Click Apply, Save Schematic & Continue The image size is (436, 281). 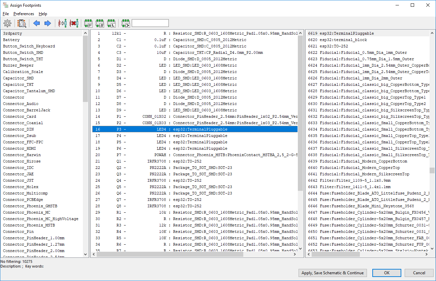coord(333,273)
